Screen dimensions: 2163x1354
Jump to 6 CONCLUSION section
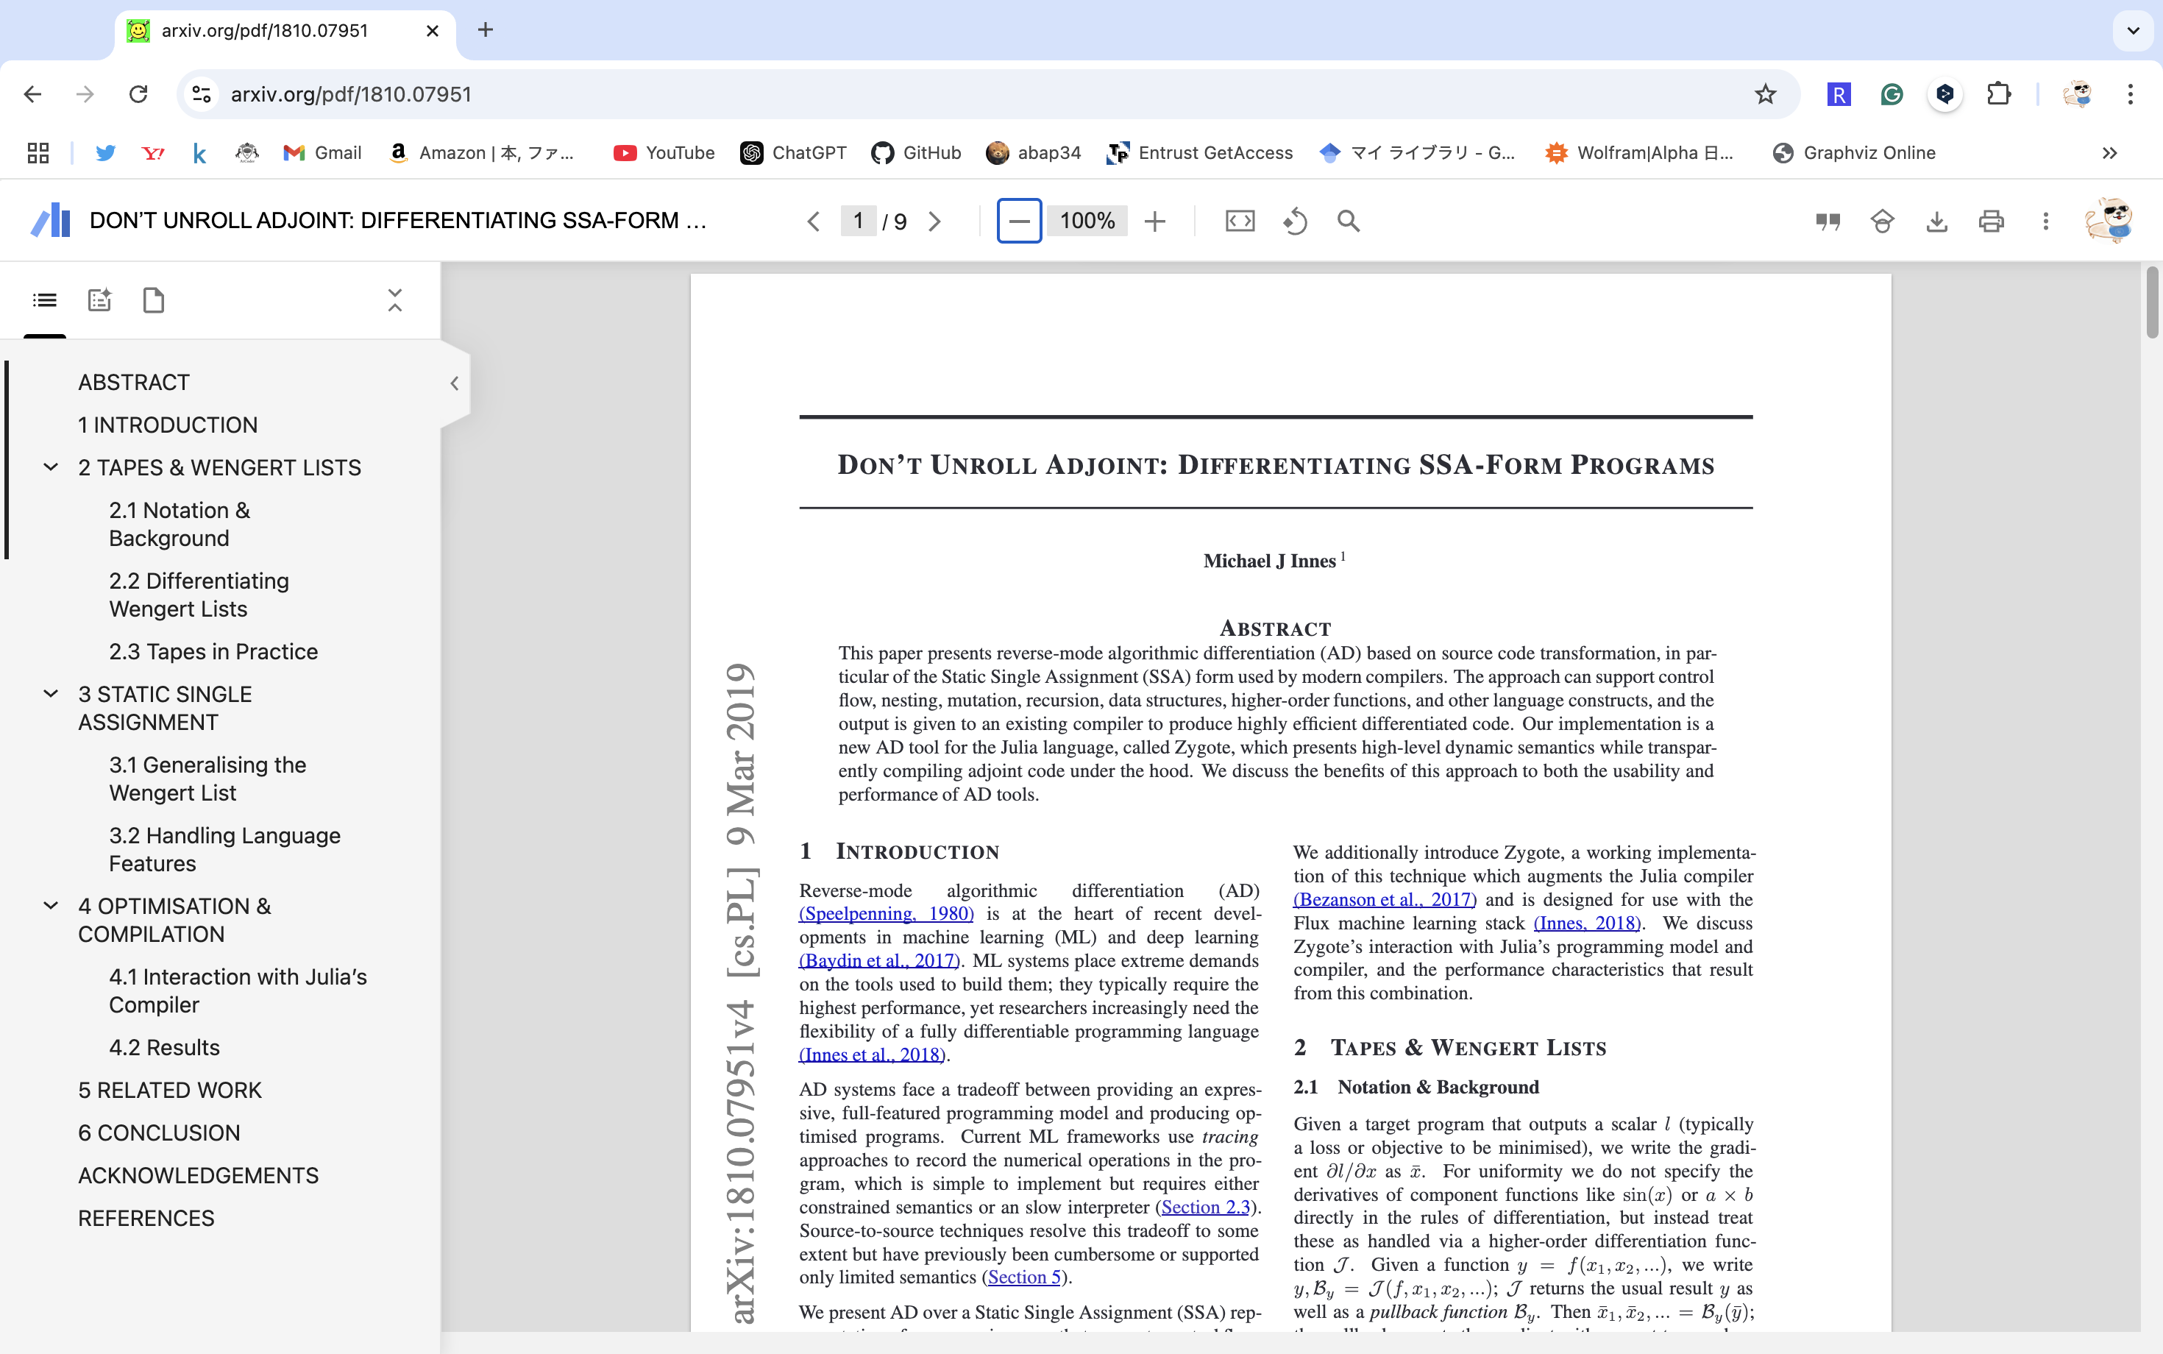[x=160, y=1133]
